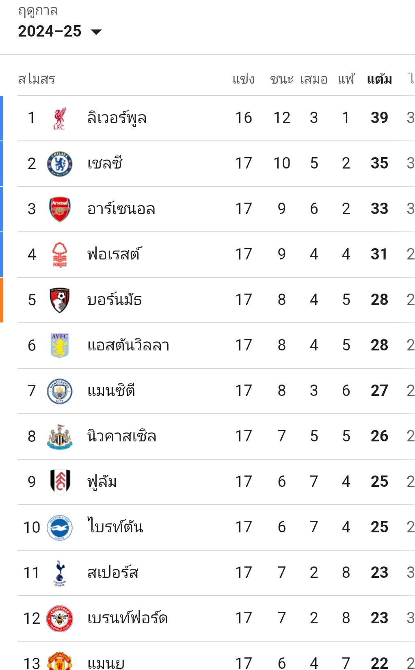The height and width of the screenshot is (670, 415).
Task: Click the Brighton club crest
Action: pos(60,527)
